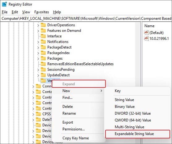Choose Export in the context menu
The height and width of the screenshot is (144, 172).
(78, 122)
